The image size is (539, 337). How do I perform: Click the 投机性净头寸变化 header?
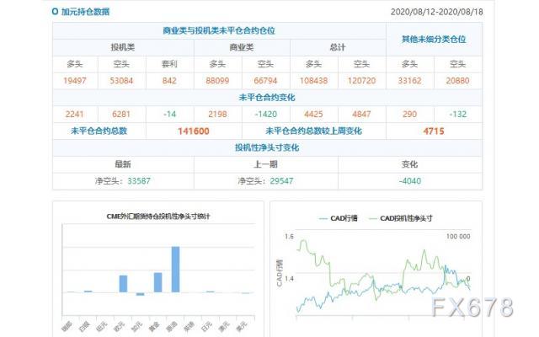267,148
